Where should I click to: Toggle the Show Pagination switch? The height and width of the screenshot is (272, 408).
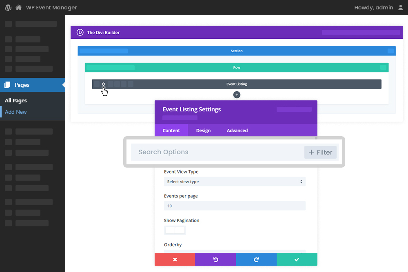tap(175, 230)
